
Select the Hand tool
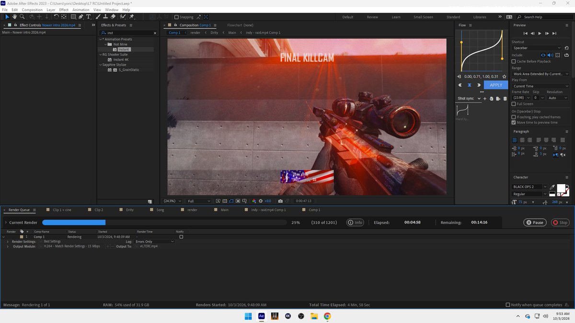pos(15,17)
